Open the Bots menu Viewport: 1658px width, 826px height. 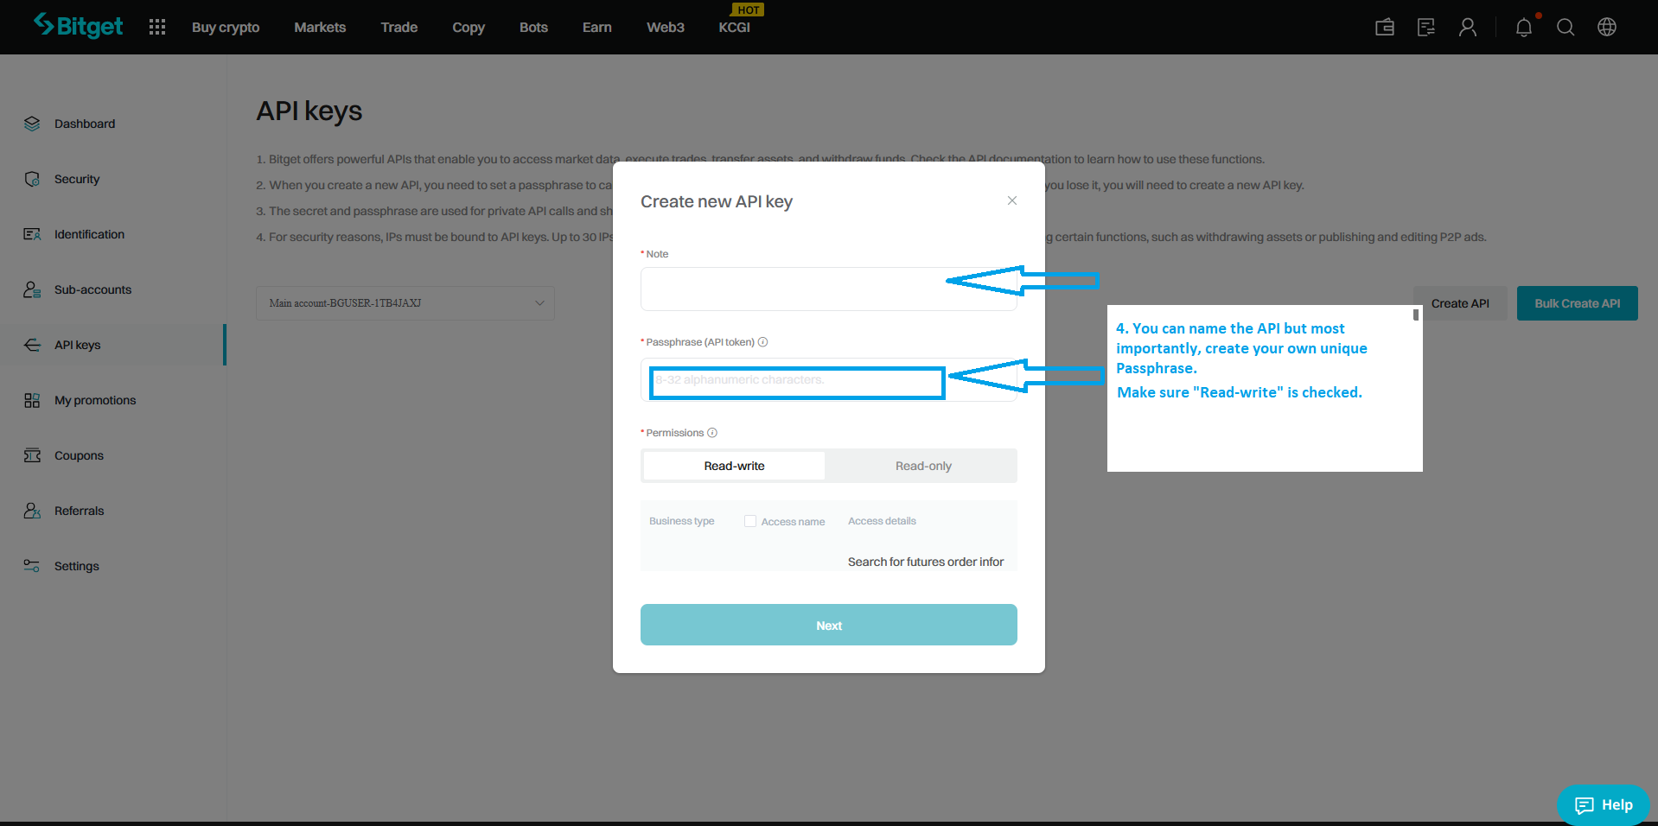click(x=533, y=27)
